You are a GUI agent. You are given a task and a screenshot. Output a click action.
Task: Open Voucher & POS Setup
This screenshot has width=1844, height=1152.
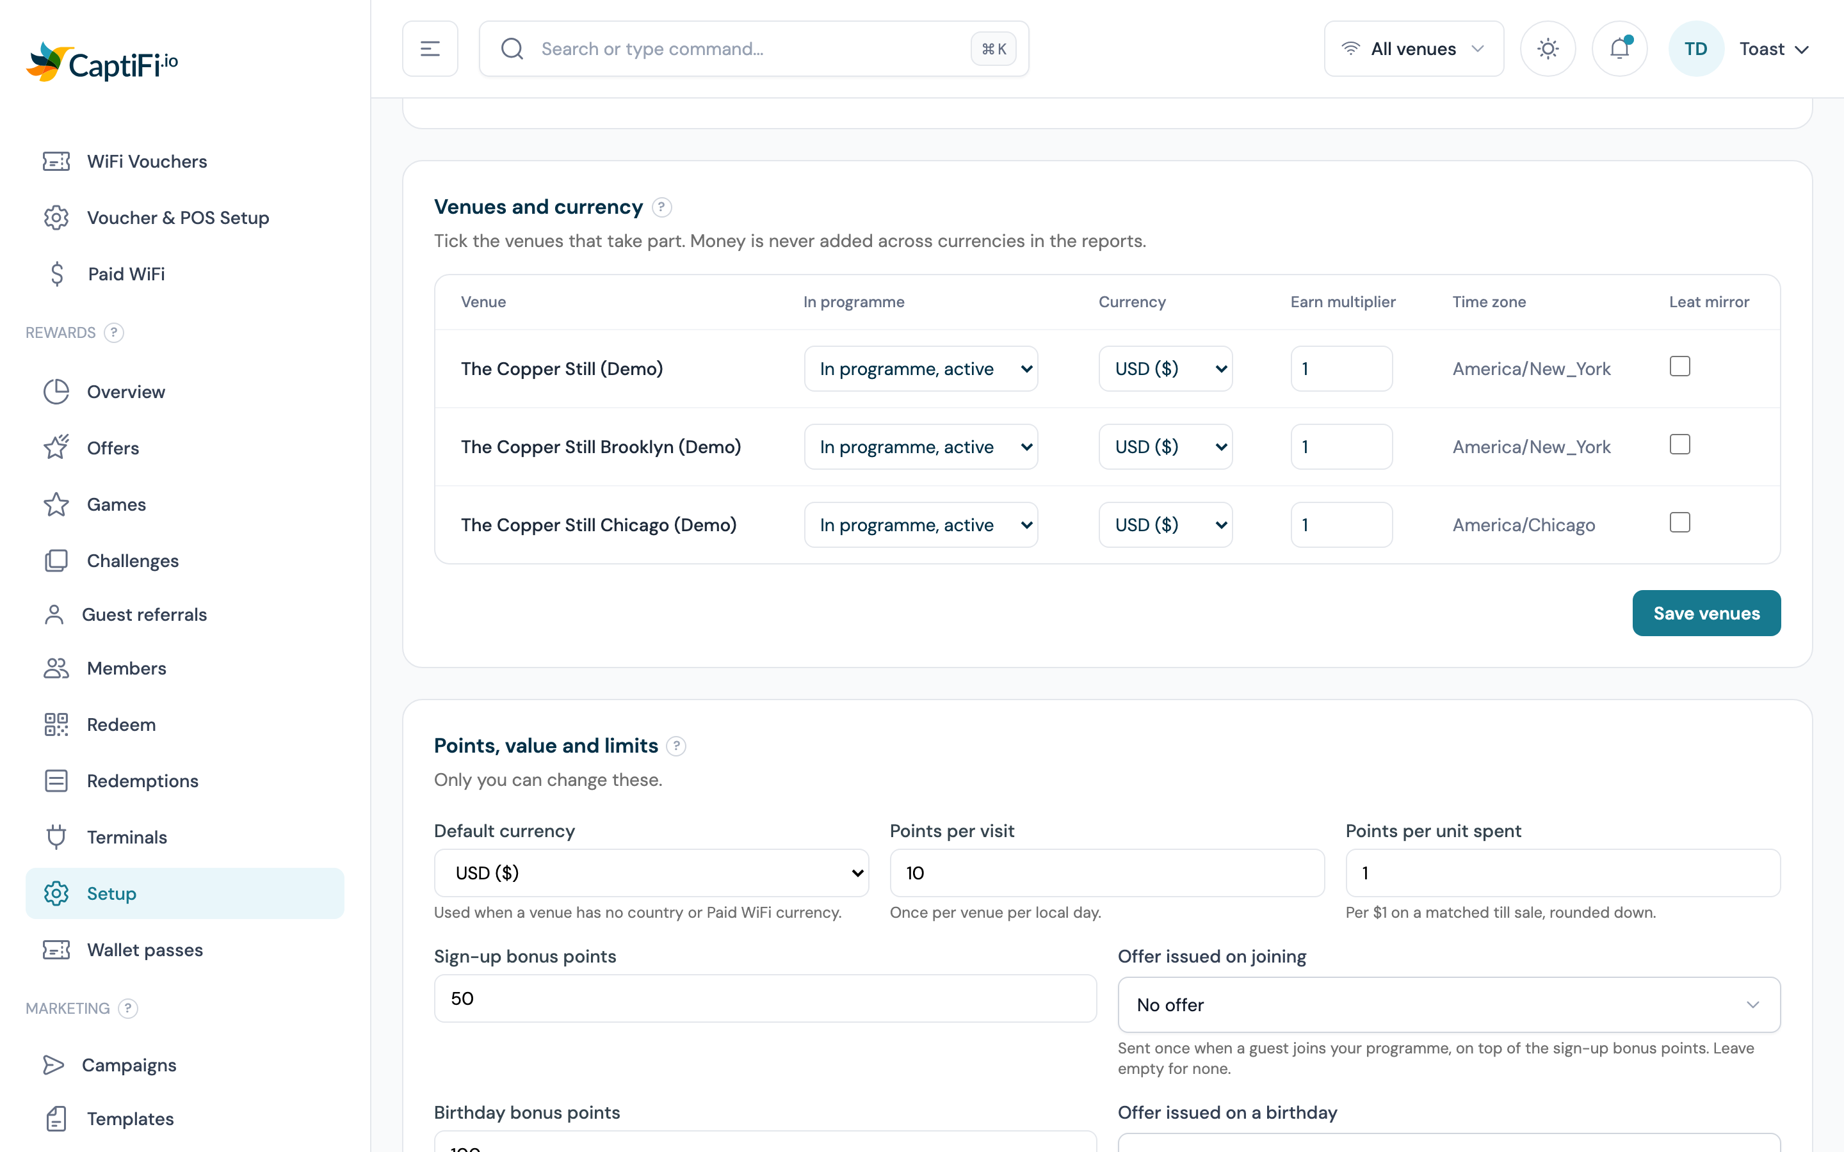pyautogui.click(x=184, y=218)
